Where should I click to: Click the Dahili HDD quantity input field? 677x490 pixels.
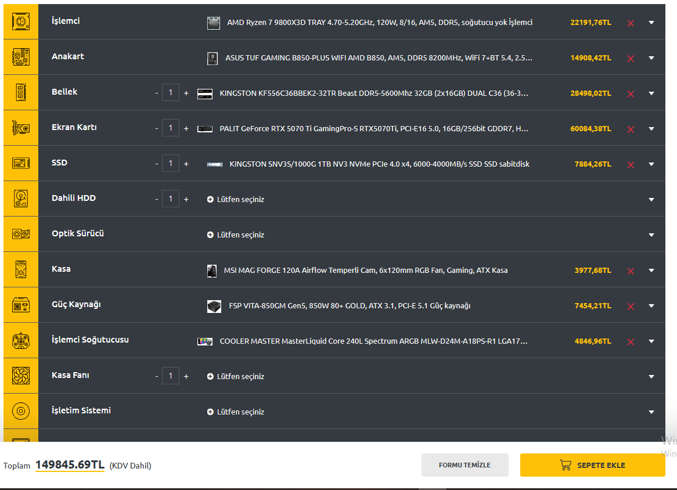coord(171,199)
